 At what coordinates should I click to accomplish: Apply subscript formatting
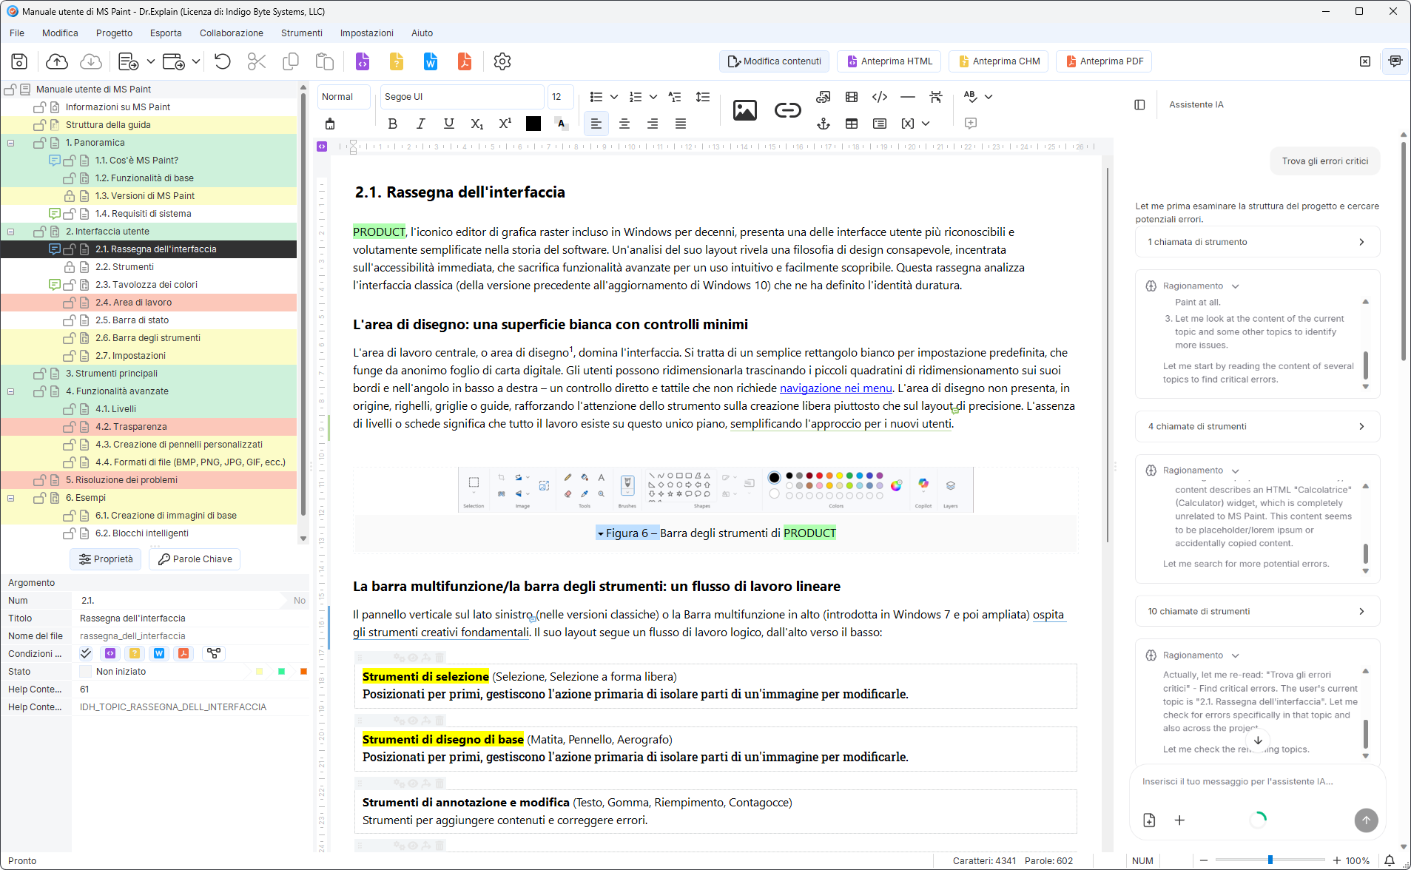pos(477,124)
